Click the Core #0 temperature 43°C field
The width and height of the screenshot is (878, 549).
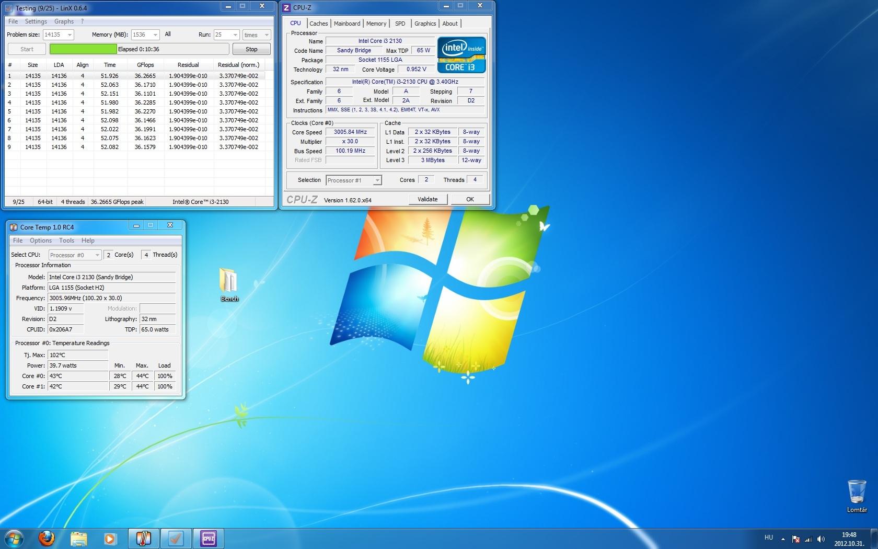[x=78, y=376]
